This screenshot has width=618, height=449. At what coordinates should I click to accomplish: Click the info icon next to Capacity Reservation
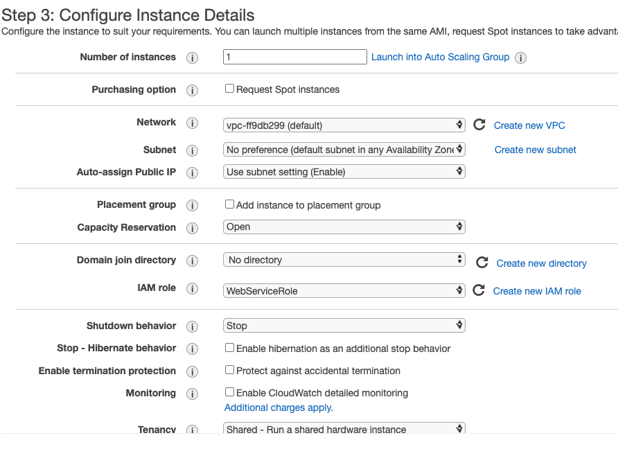(193, 228)
